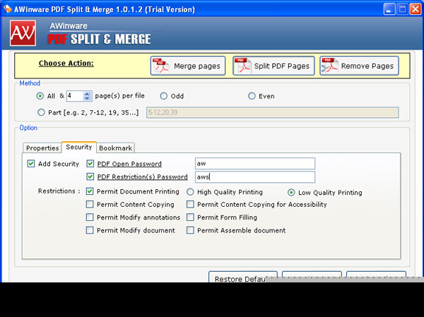Screen dimensions: 424x317
Task: Increase pages per file with up arrow
Action: (x=87, y=94)
